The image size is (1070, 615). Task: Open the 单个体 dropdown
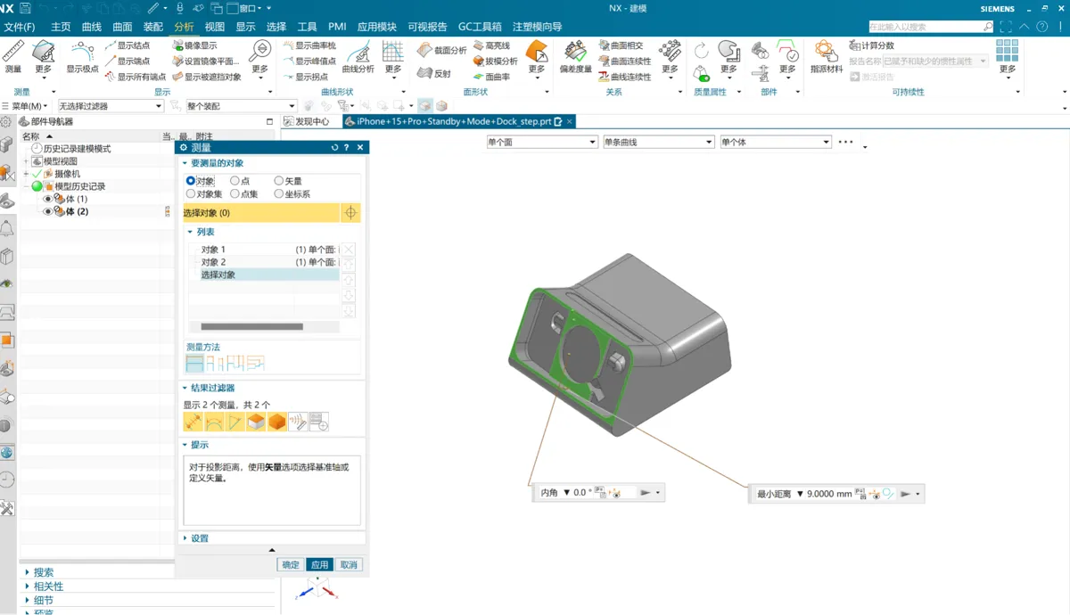click(776, 142)
